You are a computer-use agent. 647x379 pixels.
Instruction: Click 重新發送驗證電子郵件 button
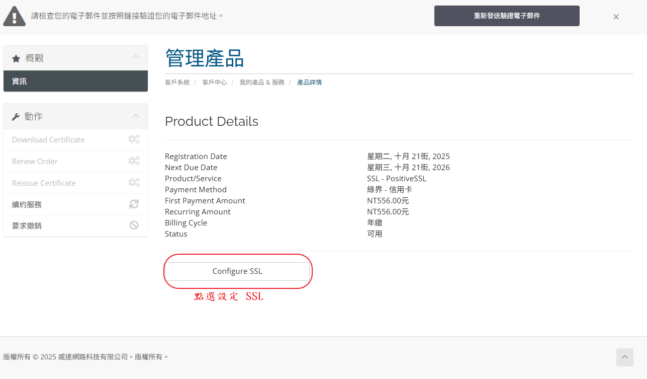pos(507,16)
